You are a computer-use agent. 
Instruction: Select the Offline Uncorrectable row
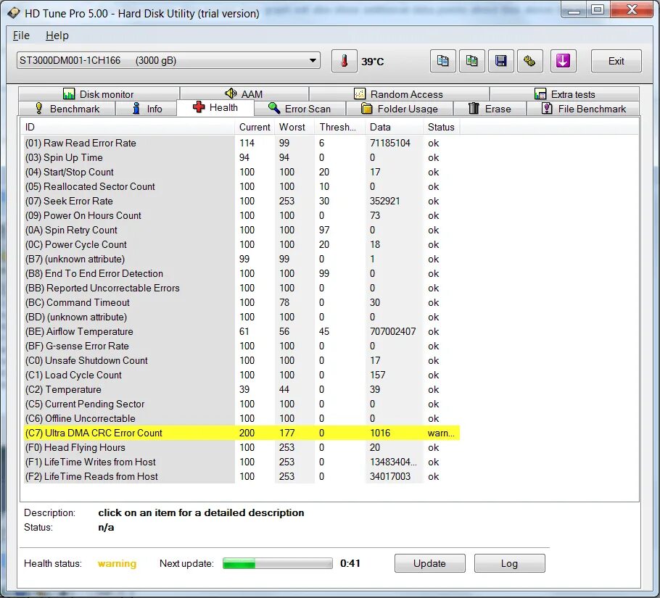coord(242,419)
